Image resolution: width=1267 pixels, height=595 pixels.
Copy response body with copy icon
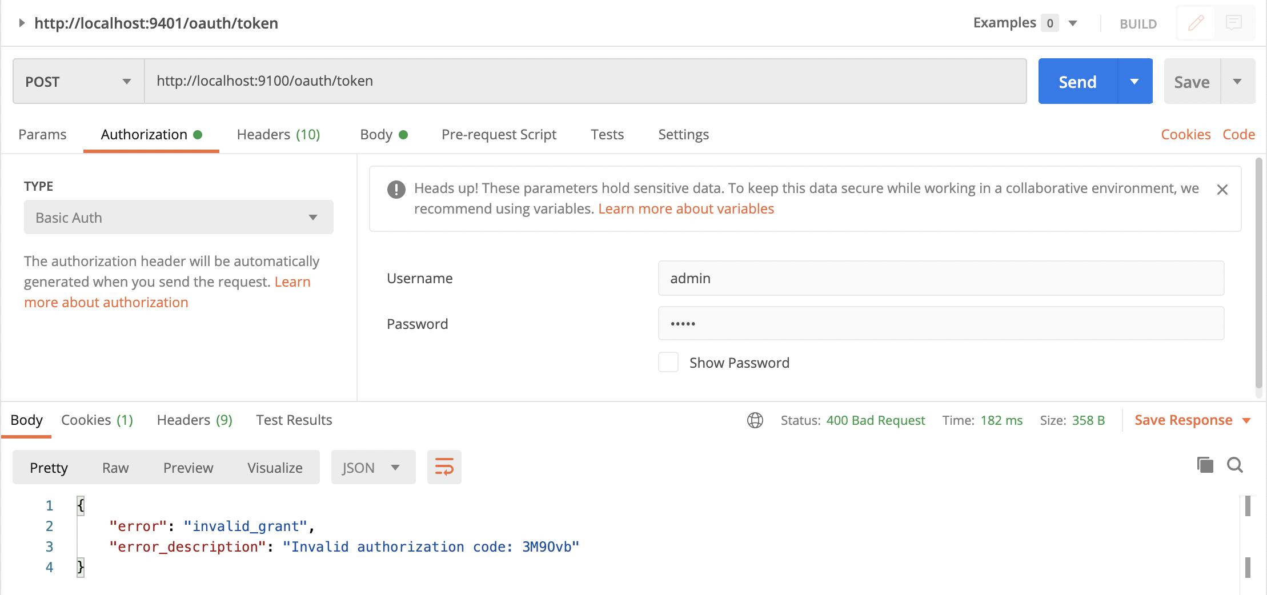click(1205, 465)
